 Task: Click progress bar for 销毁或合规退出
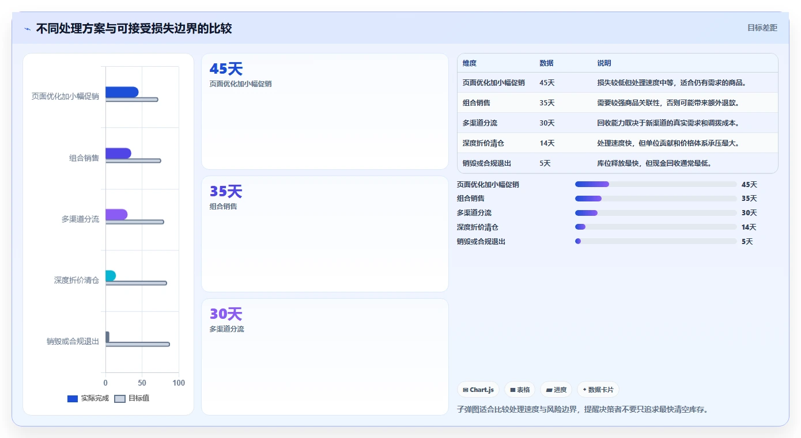tap(656, 242)
